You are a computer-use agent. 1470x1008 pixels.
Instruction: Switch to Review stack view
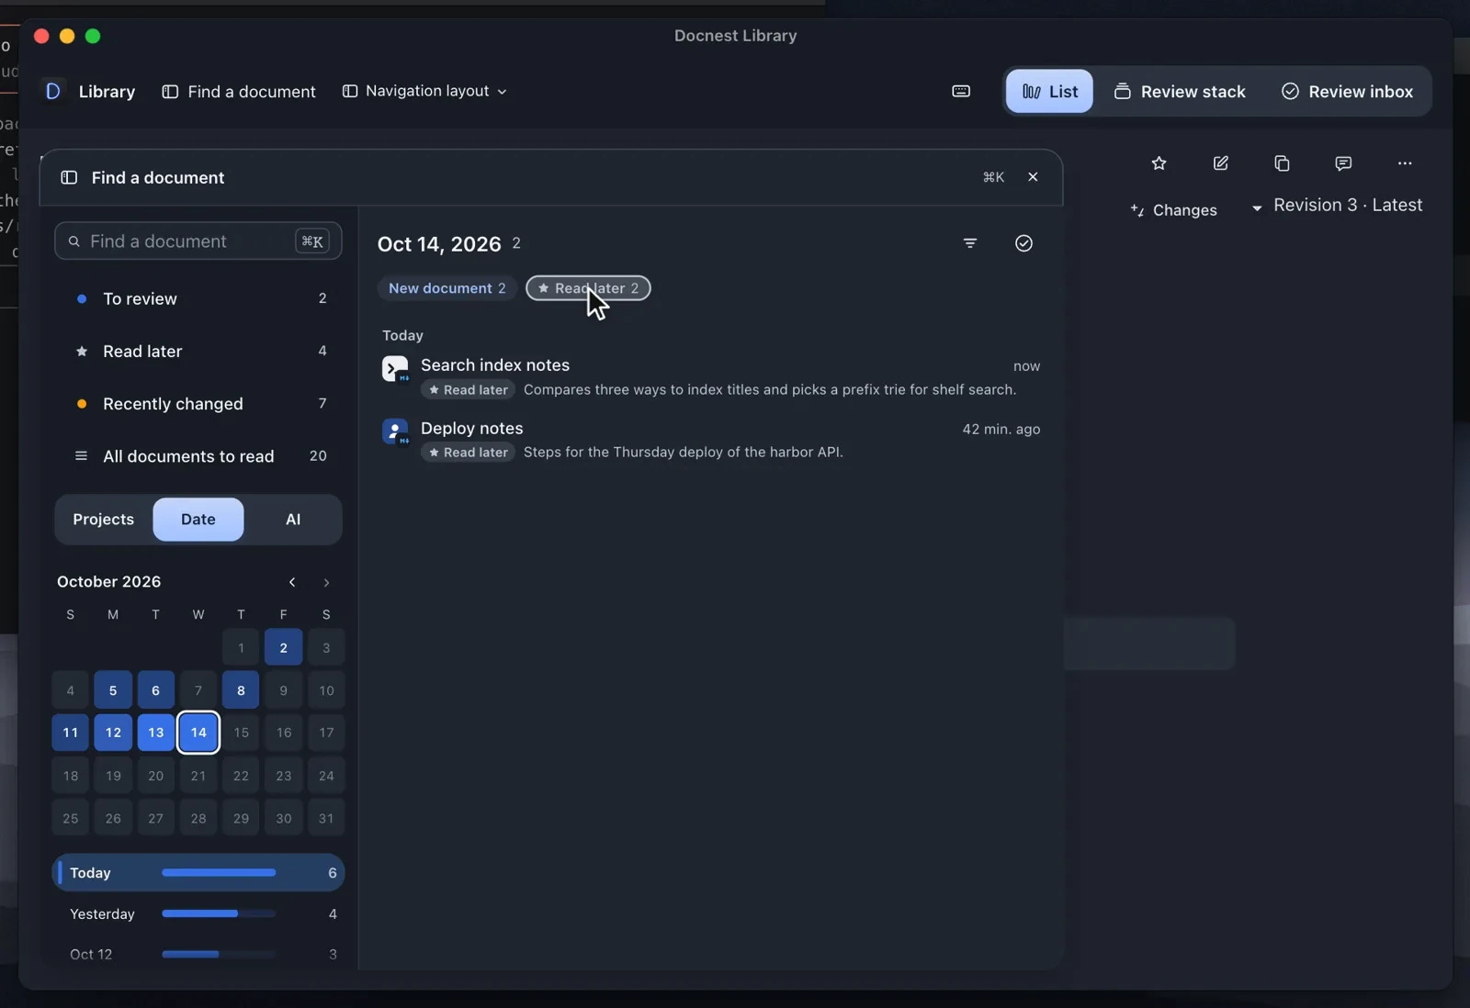1180,91
